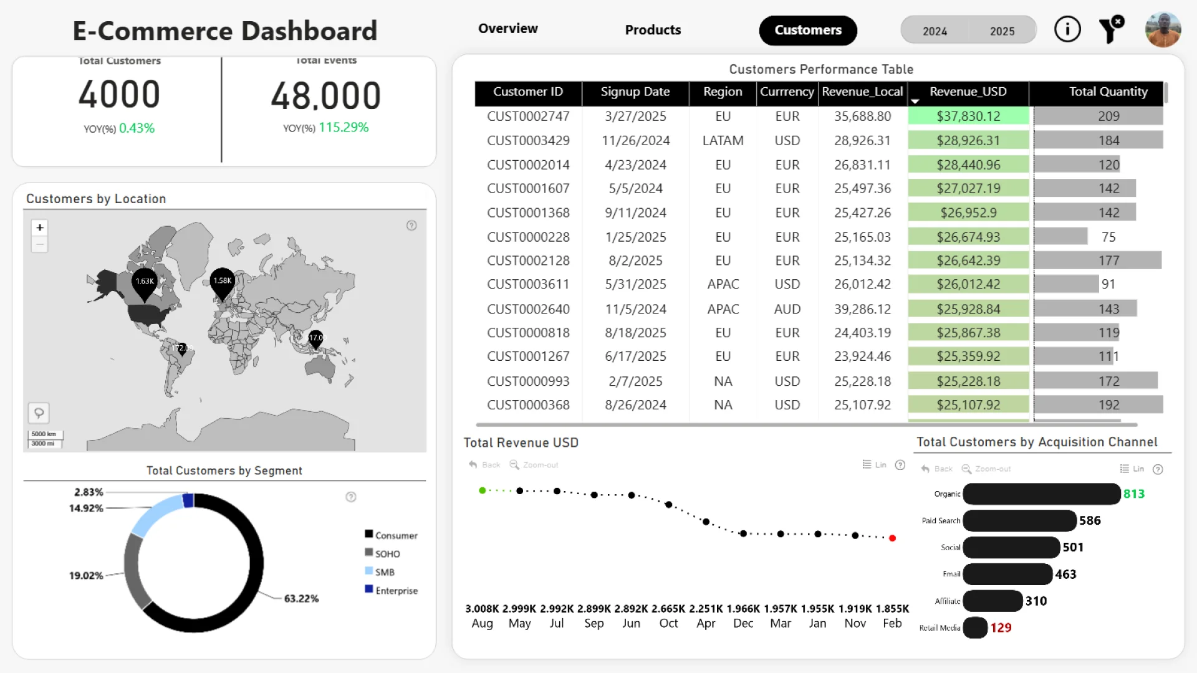The image size is (1197, 673).
Task: Select the Customers page button
Action: (808, 30)
